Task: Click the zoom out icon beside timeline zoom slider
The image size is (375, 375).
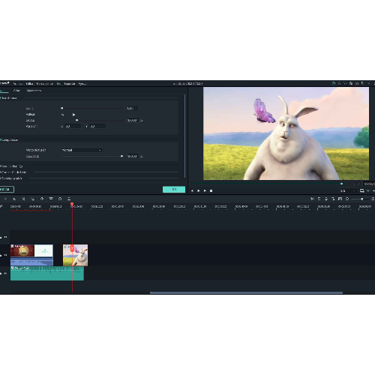Action: click(x=347, y=199)
